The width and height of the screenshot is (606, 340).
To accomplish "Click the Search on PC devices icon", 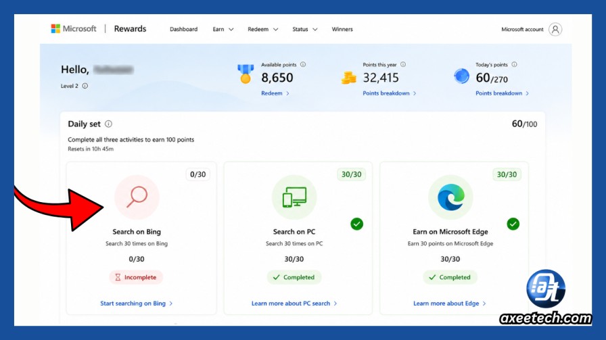I will coord(294,197).
